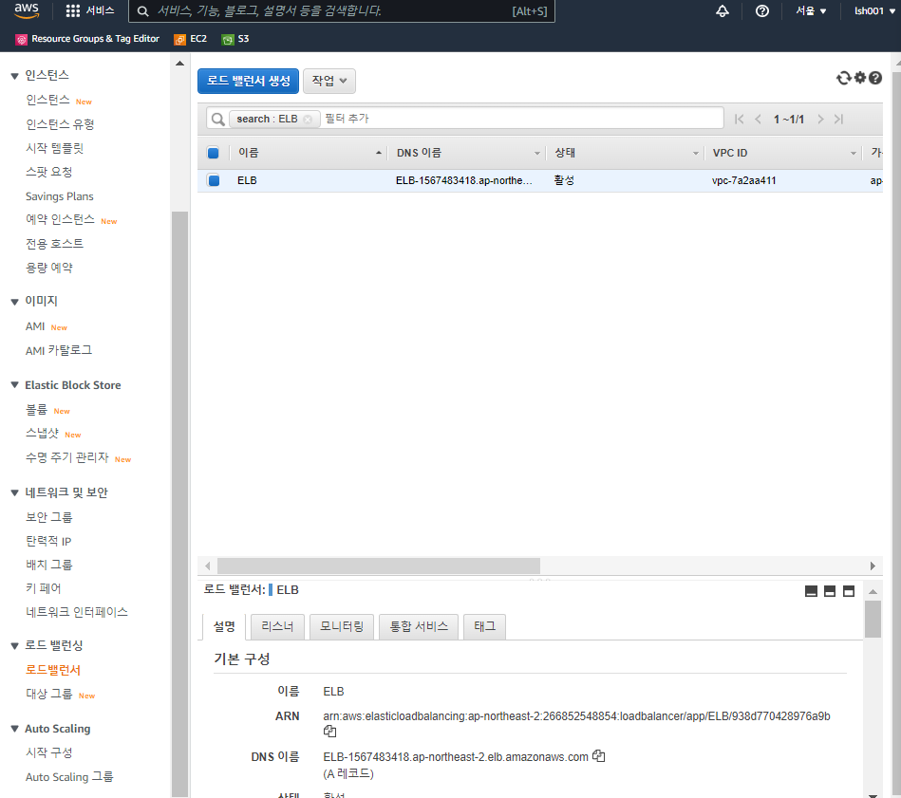
Task: Click the sidebar scroll-up arrow
Action: pos(179,64)
